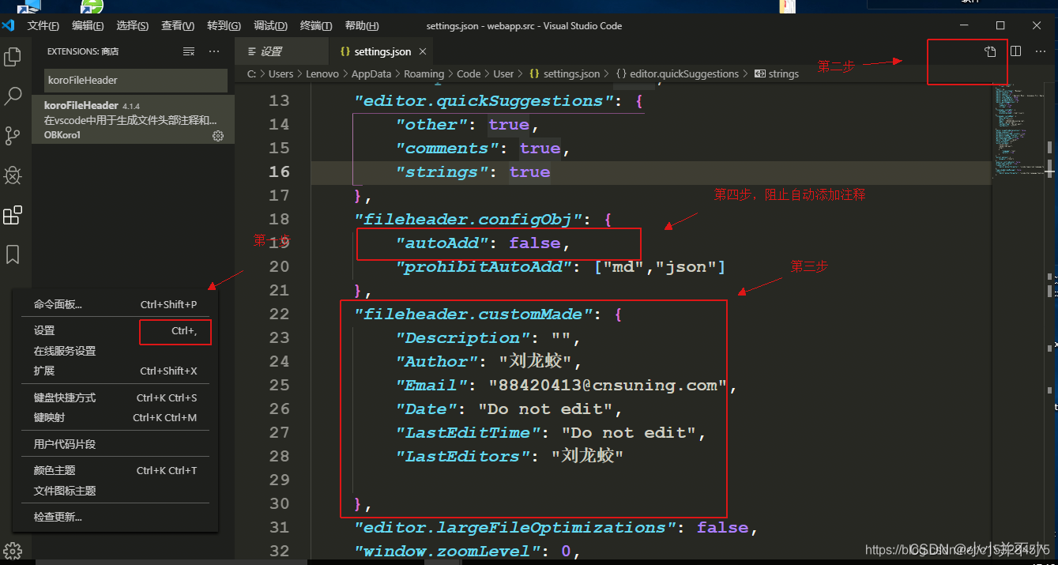Viewport: 1058px width, 565px height.
Task: Choose 命令面板... from the gear menu
Action: pyautogui.click(x=115, y=304)
